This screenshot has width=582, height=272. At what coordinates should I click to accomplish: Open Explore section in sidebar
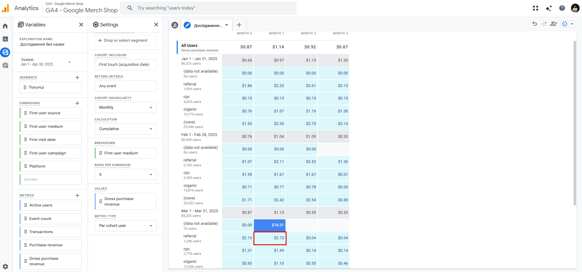(5, 52)
